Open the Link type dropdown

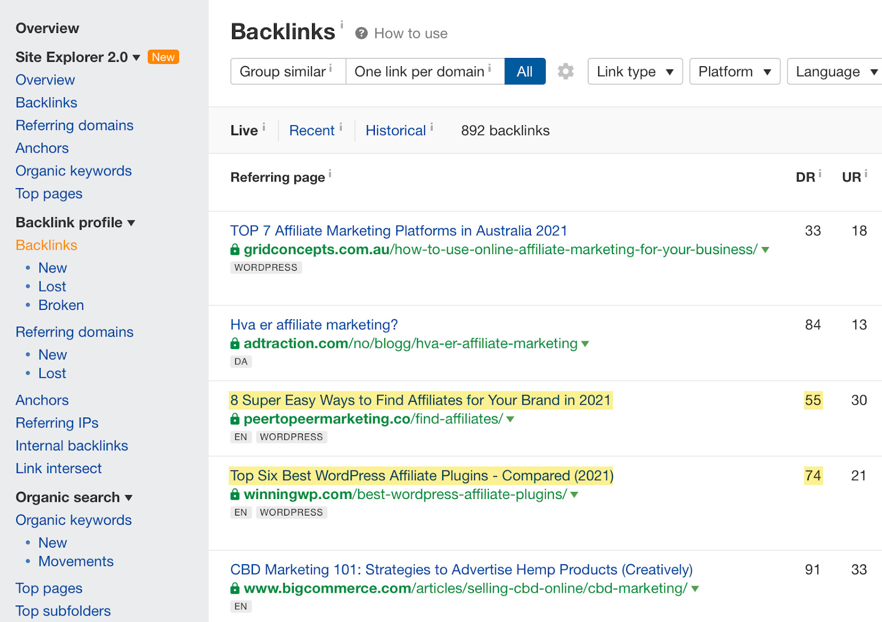[634, 71]
